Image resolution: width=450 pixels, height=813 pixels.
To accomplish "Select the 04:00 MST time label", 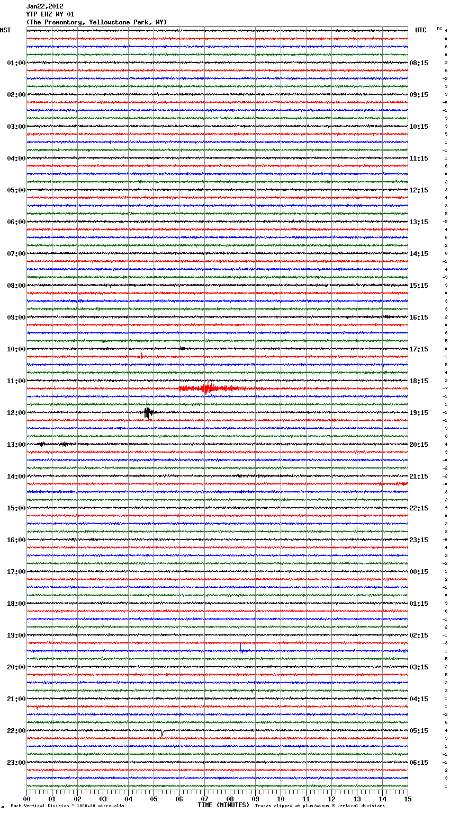I will click(x=16, y=158).
